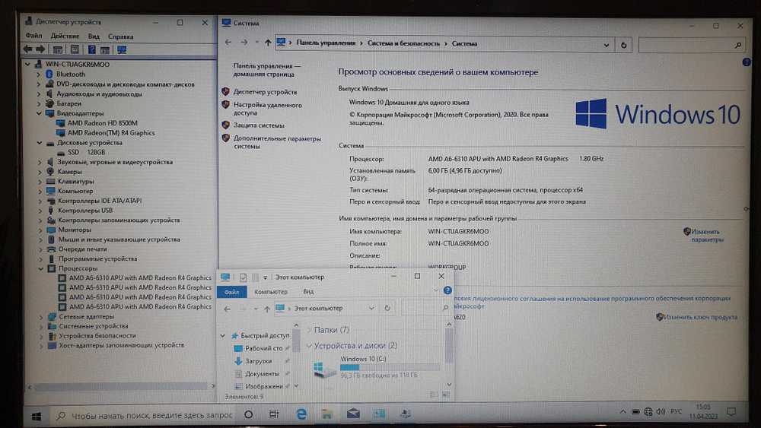
Task: Expand the Сетевые адаптеры node
Action: 41,316
